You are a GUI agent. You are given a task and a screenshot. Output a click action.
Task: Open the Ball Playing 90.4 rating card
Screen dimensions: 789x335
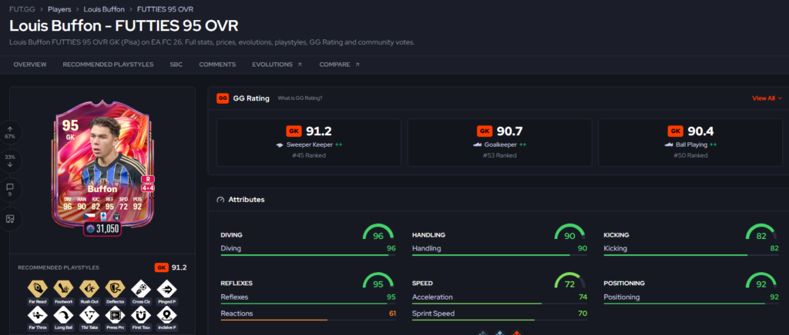[690, 142]
